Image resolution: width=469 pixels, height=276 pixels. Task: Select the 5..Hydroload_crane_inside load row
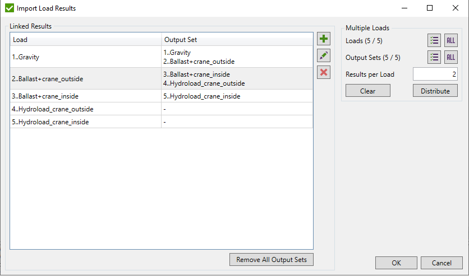[x=85, y=122]
